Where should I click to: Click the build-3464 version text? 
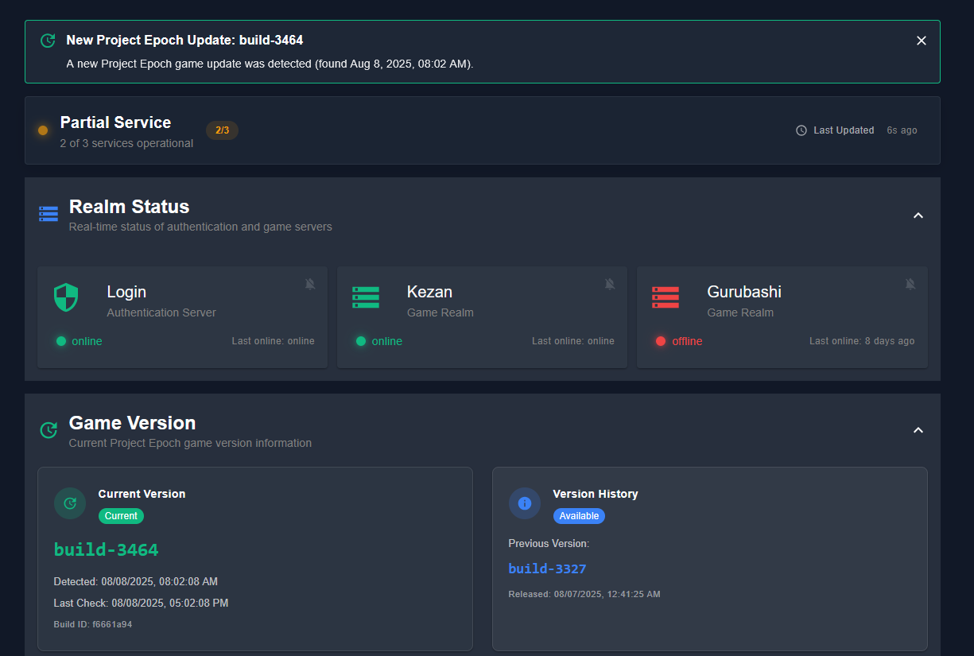pyautogui.click(x=106, y=549)
